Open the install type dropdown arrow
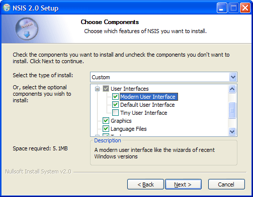Screen dimensions: 253x197 coord(233,77)
